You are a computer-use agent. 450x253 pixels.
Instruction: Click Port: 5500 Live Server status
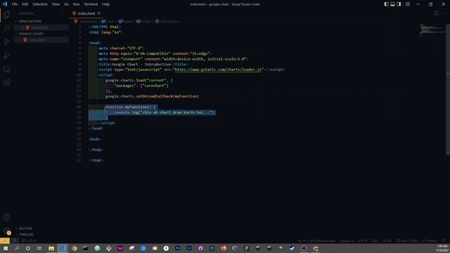click(x=407, y=240)
